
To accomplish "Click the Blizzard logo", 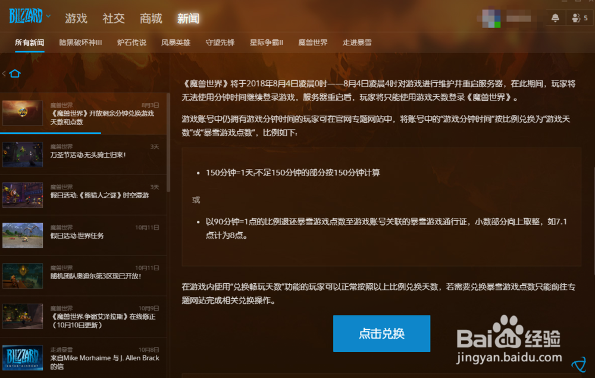I will tap(26, 16).
